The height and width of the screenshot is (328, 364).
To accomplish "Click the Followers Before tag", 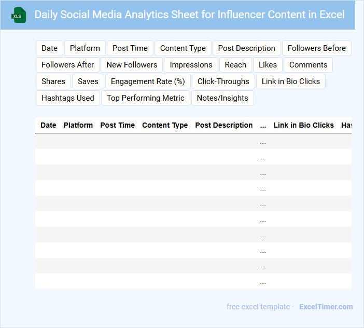I will (x=316, y=48).
